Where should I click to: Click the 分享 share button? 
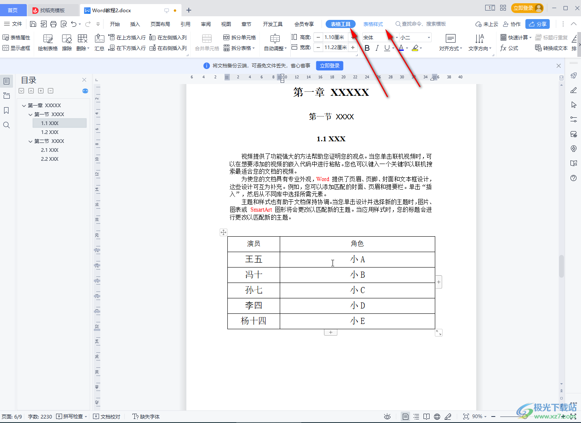coord(538,24)
